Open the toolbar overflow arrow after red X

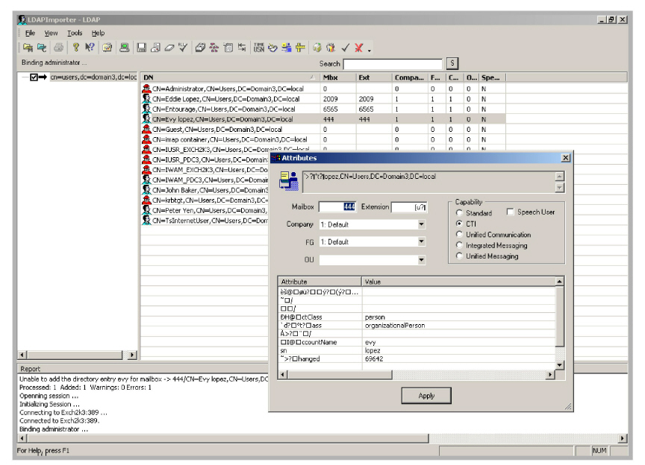tap(370, 50)
